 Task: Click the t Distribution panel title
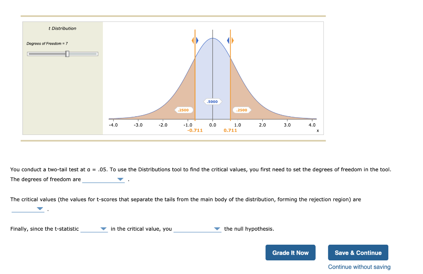click(62, 28)
